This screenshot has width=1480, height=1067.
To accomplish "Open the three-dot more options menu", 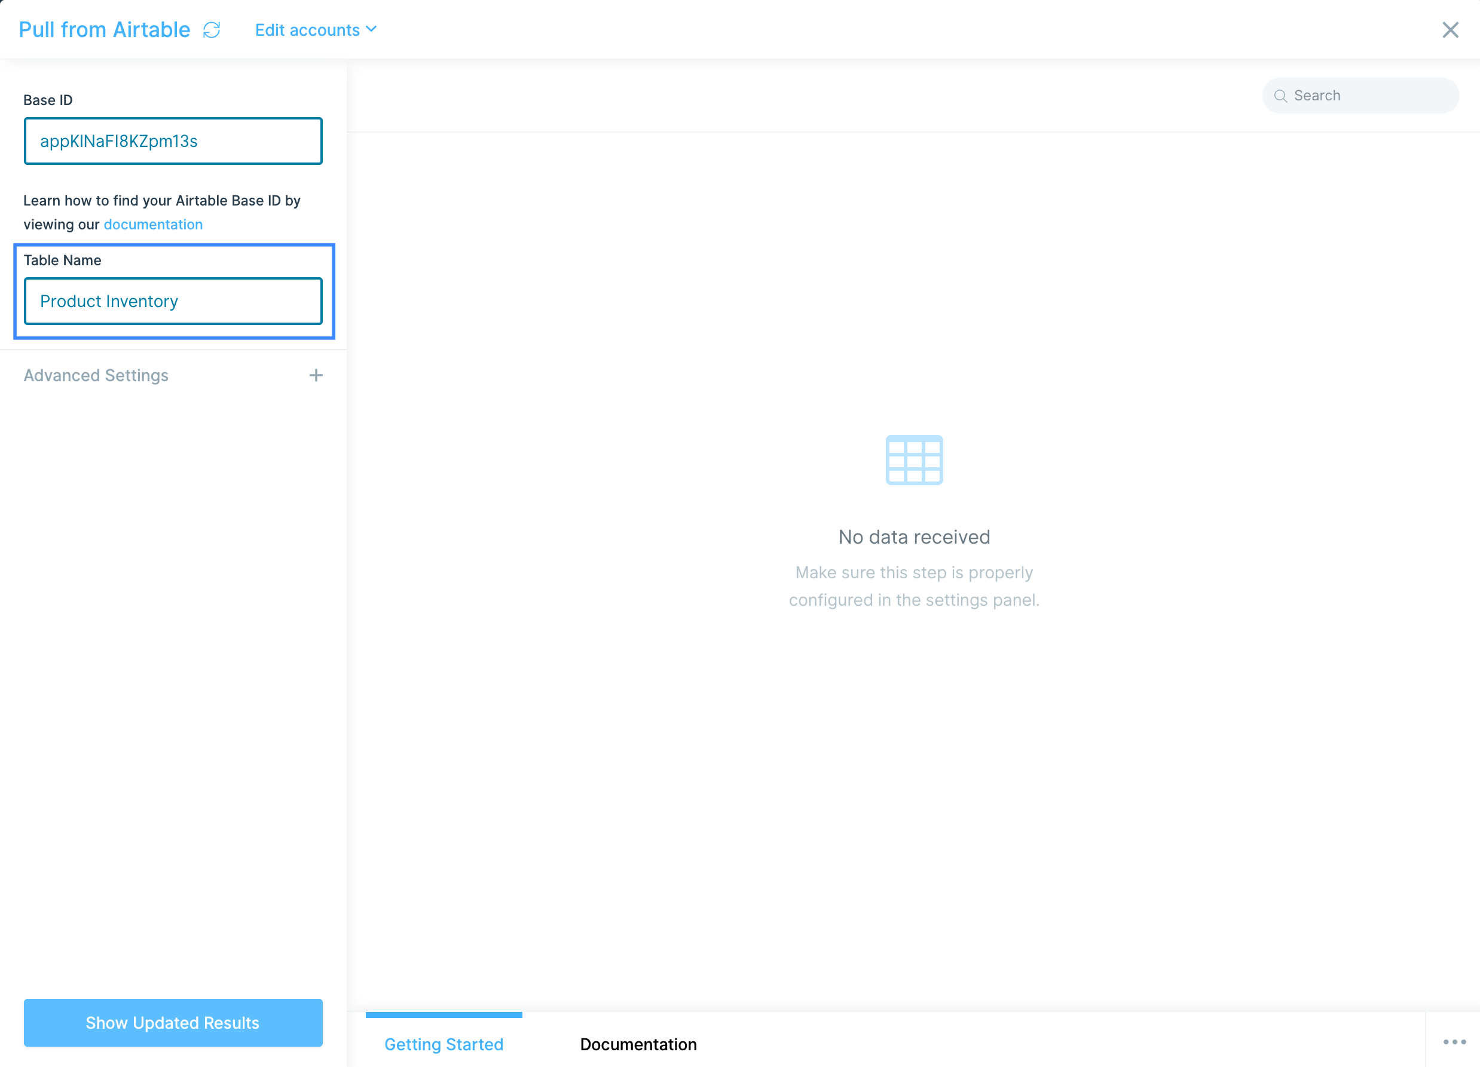I will (x=1454, y=1041).
